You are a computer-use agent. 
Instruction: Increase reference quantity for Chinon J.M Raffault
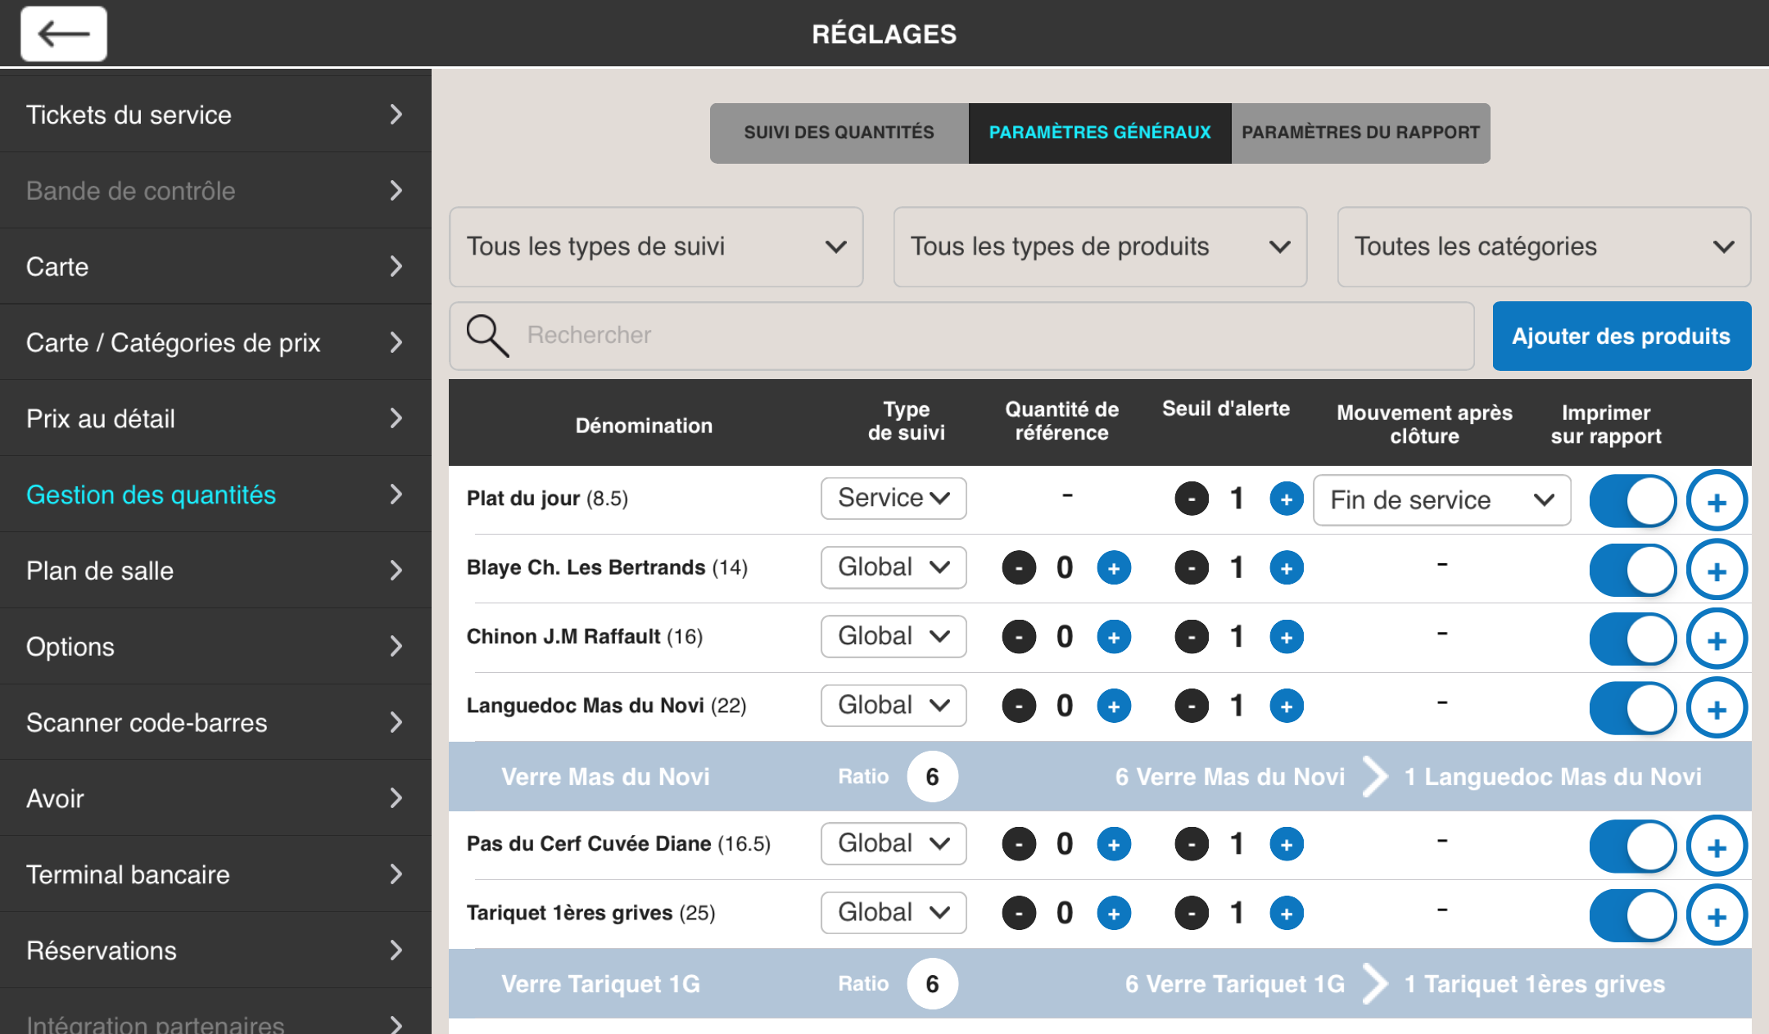[1114, 637]
